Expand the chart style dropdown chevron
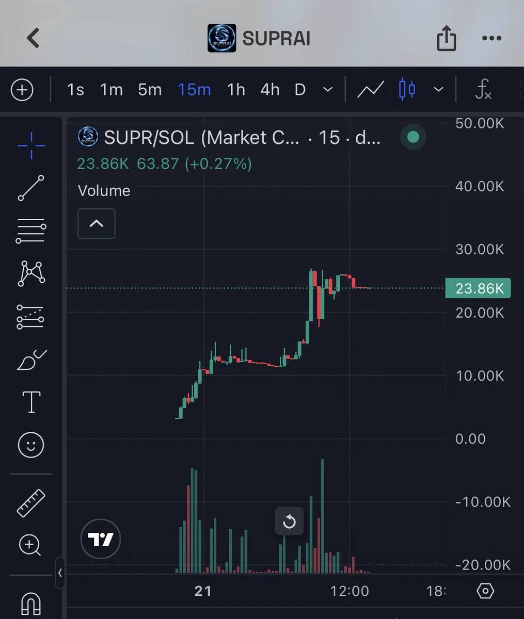 (439, 90)
